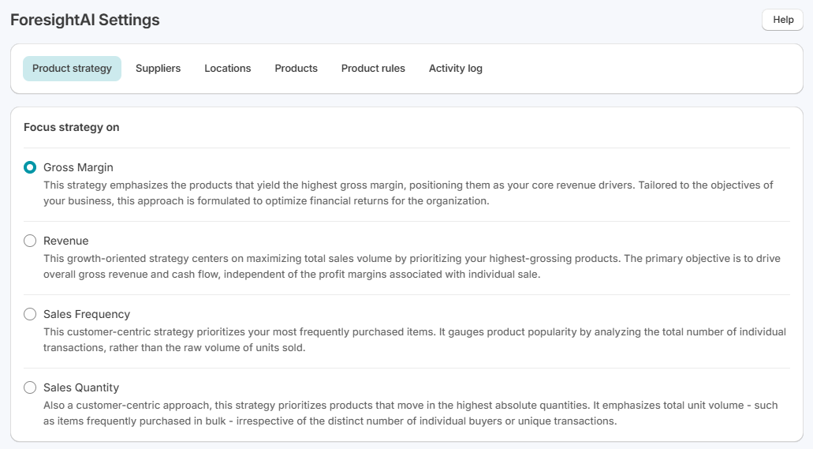This screenshot has height=449, width=813.
Task: Choose the Revenue radio button
Action: pos(30,241)
